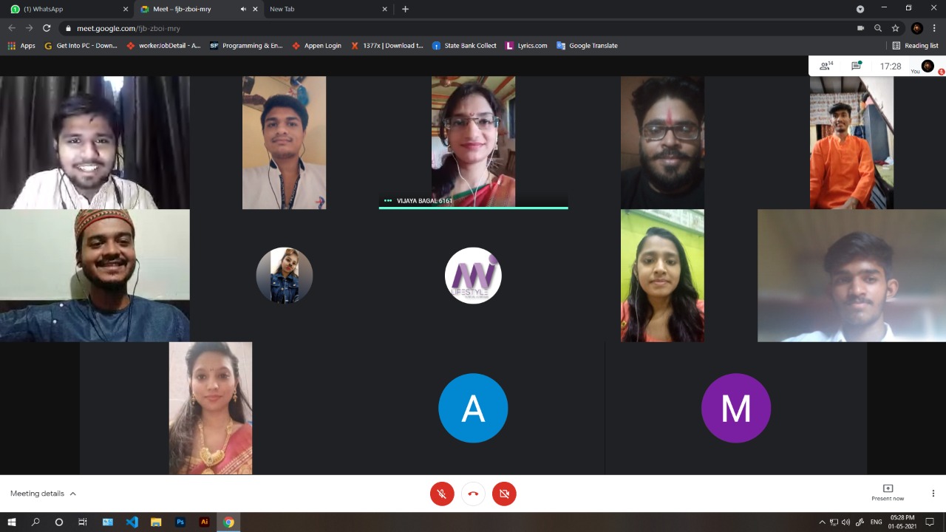Toggle the camera off button
Screen dimensions: 946x532
click(504, 494)
